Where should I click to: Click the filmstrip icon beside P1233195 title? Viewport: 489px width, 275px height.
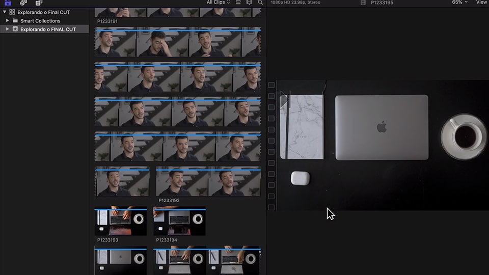(363, 3)
